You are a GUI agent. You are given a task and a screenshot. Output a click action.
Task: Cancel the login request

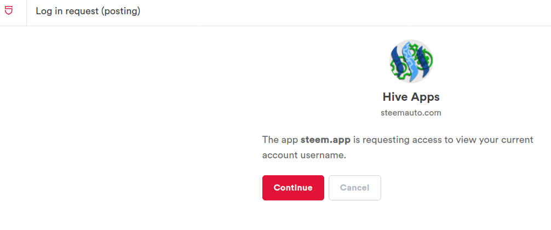[354, 188]
